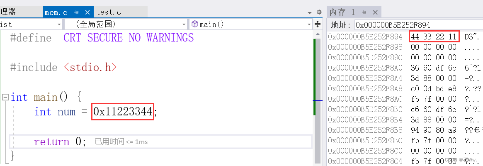
Task: Open the (全局范围) scope dropdown
Action: (x=126, y=24)
